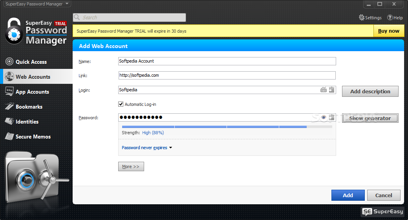Click the SuperEasy brand logo at bottom
The width and height of the screenshot is (408, 220).
click(x=383, y=211)
